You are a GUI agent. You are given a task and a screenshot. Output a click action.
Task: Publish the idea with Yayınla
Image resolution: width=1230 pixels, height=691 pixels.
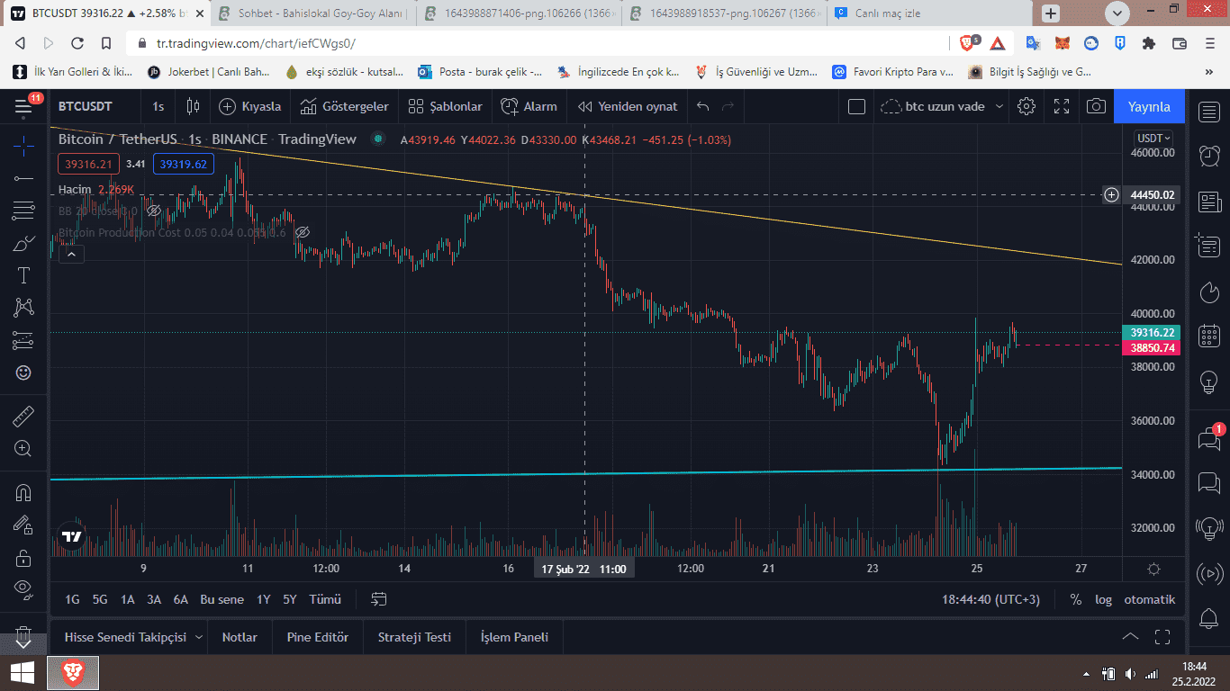point(1150,106)
